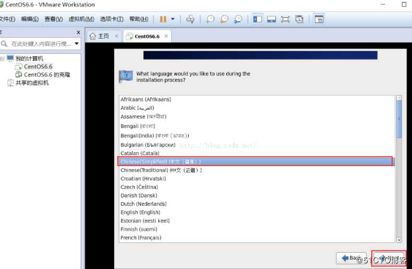Minimize the VMware Workstation window
The height and width of the screenshot is (269, 412).
[383, 5]
